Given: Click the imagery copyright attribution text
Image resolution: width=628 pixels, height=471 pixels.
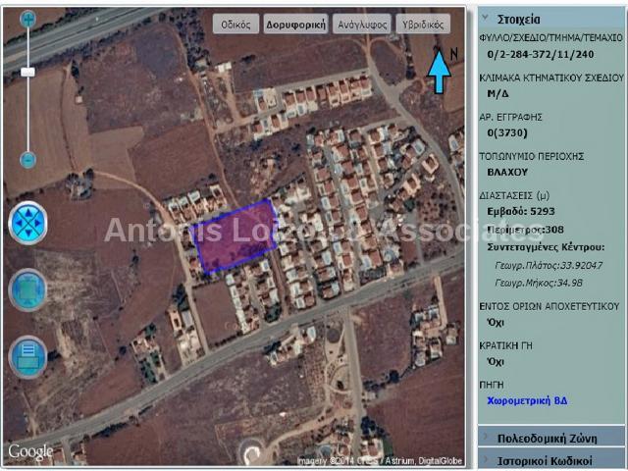Looking at the screenshot, I should click(x=380, y=461).
